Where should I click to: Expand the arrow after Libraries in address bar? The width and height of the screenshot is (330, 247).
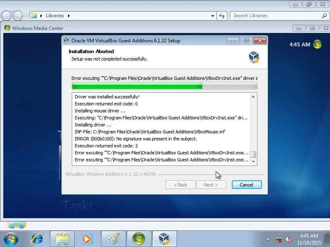[x=68, y=16]
